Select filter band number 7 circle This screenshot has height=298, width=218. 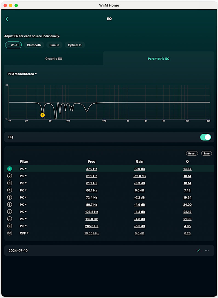coord(10,212)
